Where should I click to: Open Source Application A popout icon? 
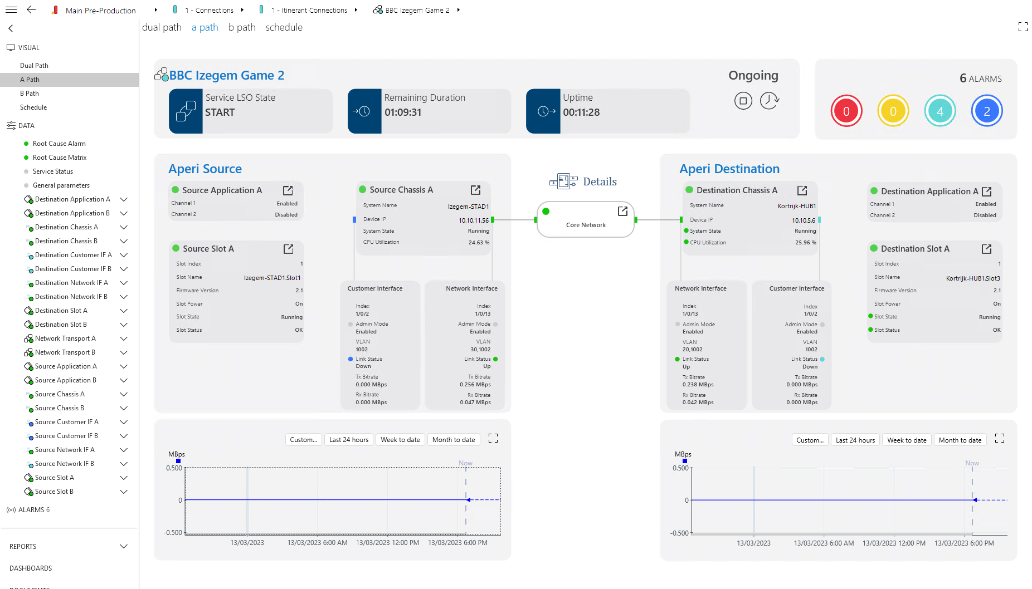288,190
